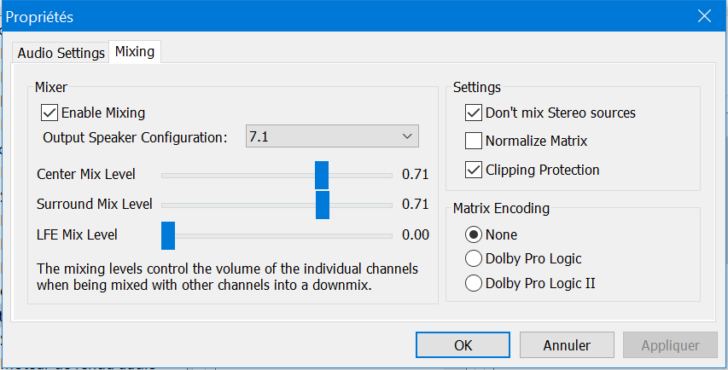Toggle the Enable Mixing checkbox
728x370 pixels.
pyautogui.click(x=49, y=113)
